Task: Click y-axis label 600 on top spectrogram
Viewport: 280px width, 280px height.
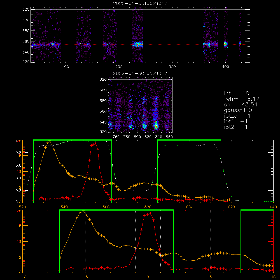Action: point(26,20)
